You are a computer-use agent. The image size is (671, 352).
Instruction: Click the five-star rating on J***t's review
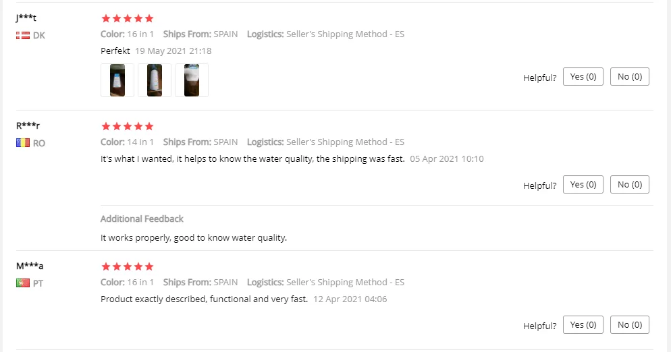[x=127, y=18]
